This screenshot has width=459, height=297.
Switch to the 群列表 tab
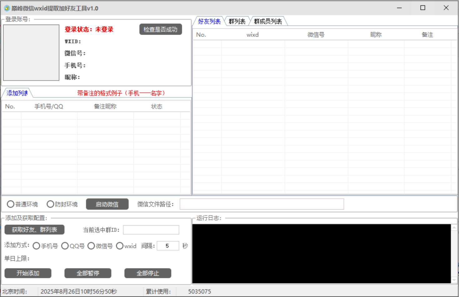pos(237,22)
